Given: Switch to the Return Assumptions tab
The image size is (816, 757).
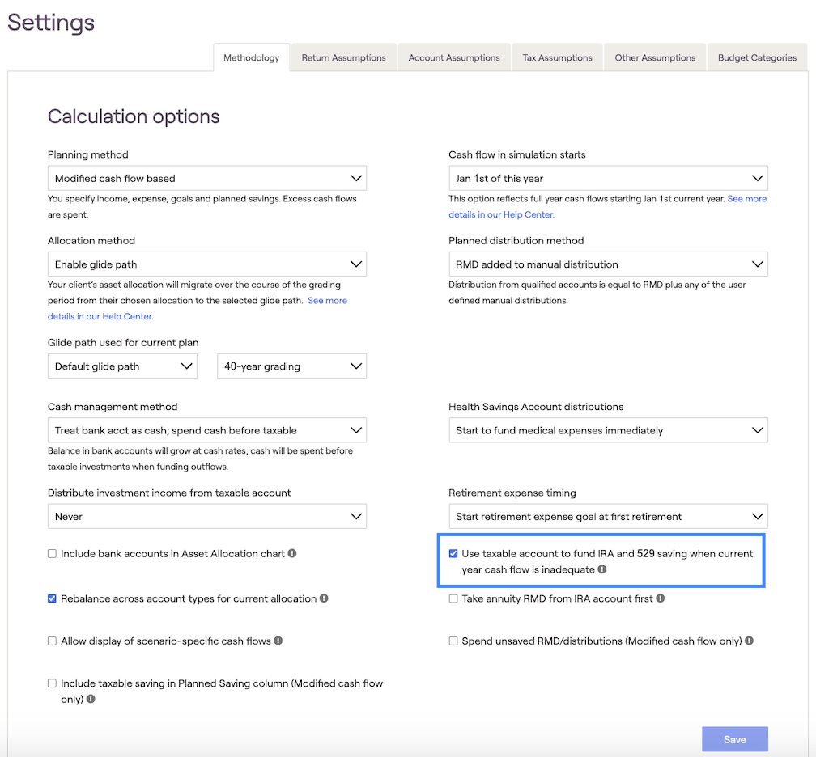Looking at the screenshot, I should click(343, 58).
